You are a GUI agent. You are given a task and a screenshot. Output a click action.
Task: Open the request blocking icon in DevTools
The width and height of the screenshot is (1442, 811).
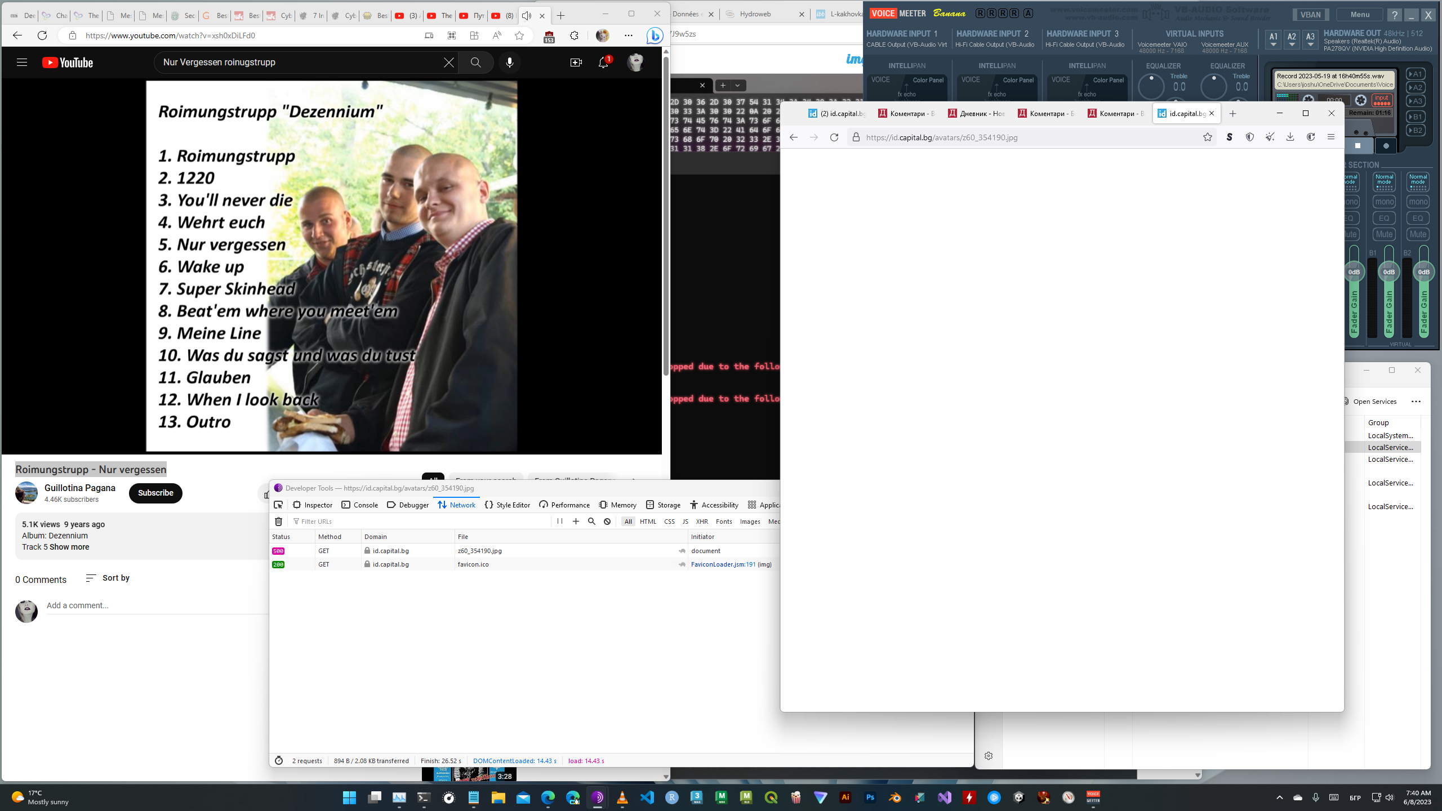pos(607,522)
